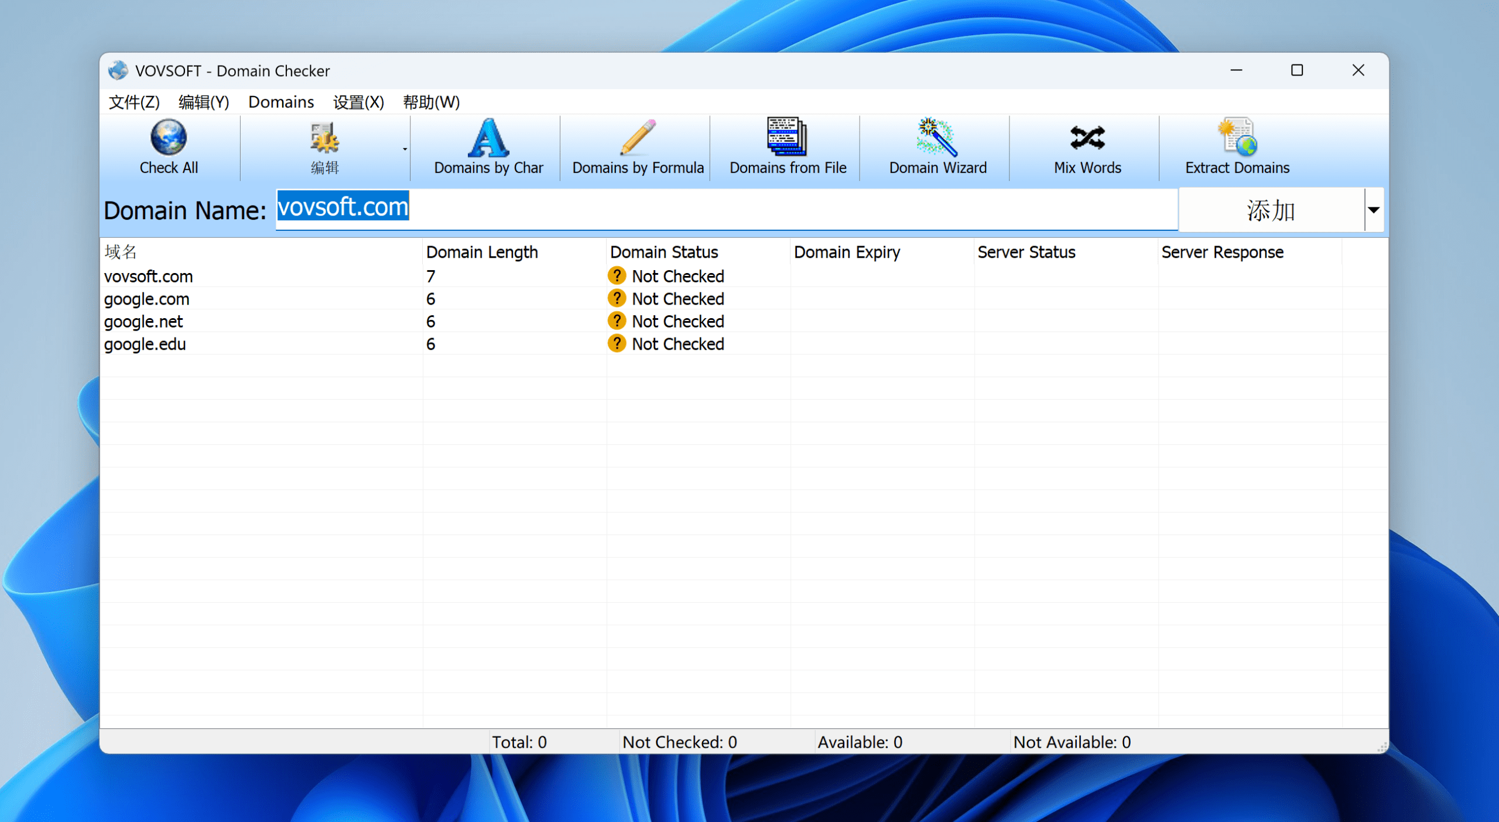Expand the 编辑 toolbar dropdown arrow
This screenshot has width=1499, height=822.
coord(405,149)
